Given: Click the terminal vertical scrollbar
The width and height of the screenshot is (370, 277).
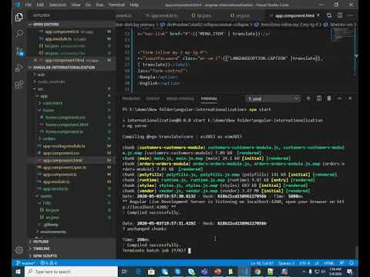Looking at the screenshot, I should [x=356, y=252].
